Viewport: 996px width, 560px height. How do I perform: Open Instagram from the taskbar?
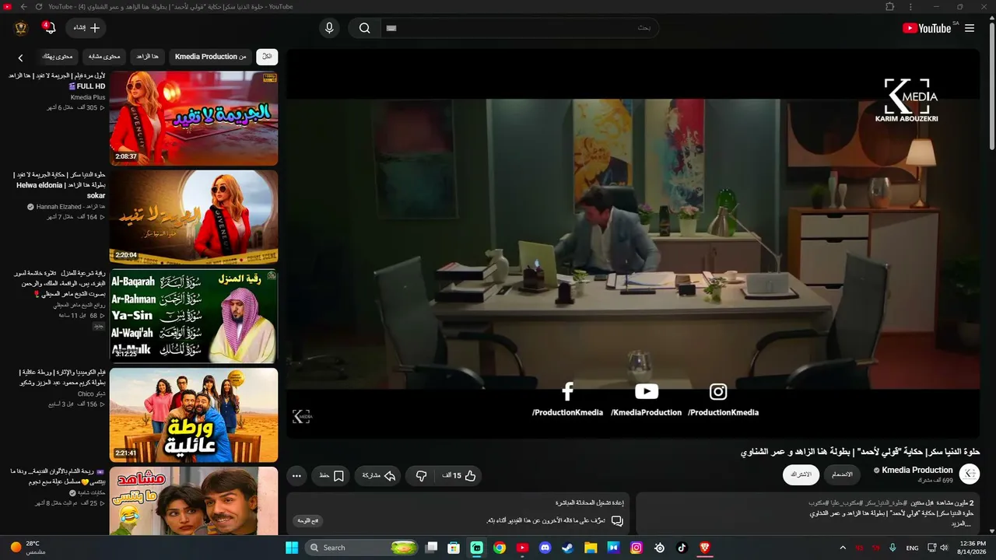pos(637,548)
